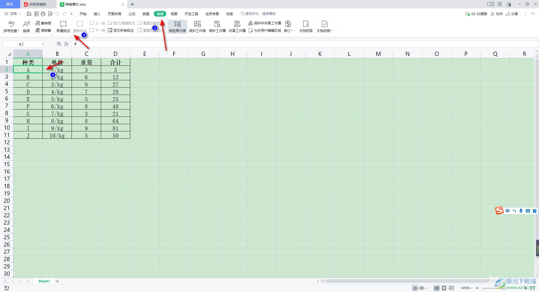This screenshot has height=292, width=539.
Task: Switch to the Insert (插入) ribbon tab
Action: coord(97,14)
